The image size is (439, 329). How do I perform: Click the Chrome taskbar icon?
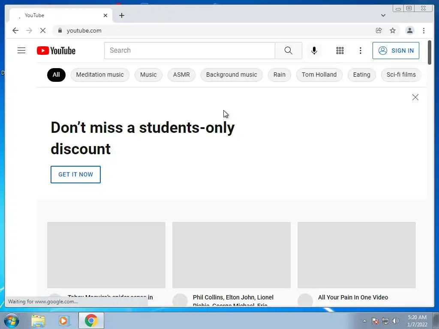point(91,320)
